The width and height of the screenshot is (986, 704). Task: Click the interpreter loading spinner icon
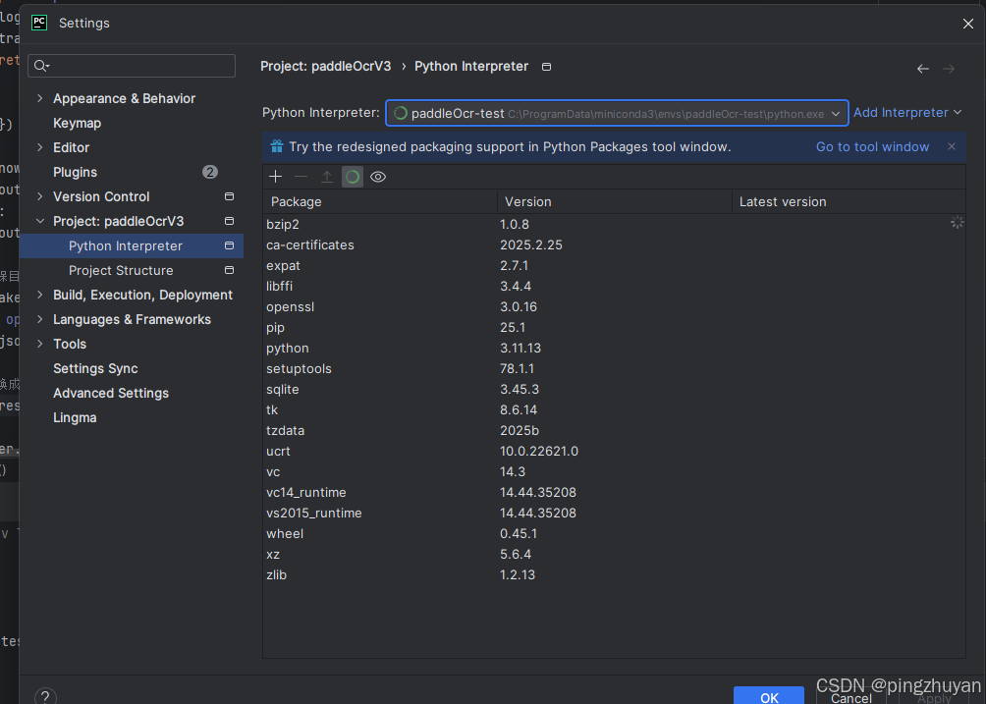click(x=401, y=113)
